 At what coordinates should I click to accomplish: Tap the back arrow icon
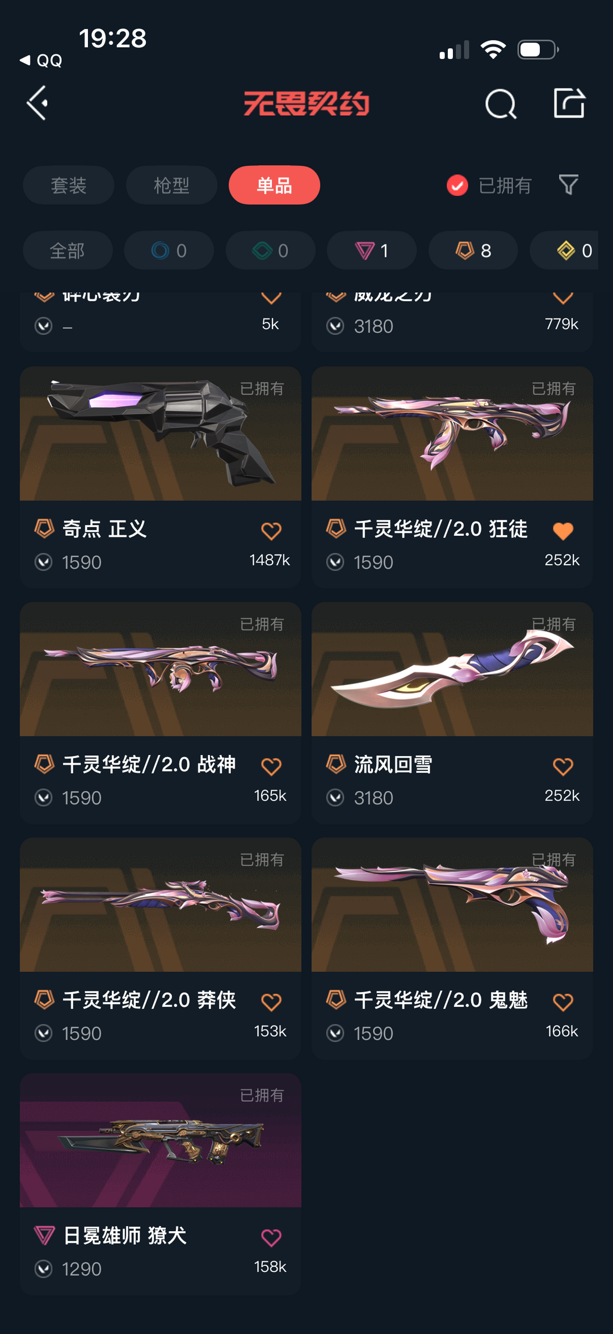[37, 103]
